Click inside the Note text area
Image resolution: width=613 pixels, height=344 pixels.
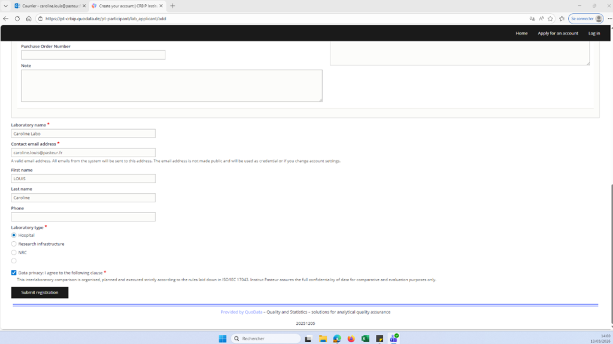(x=172, y=86)
